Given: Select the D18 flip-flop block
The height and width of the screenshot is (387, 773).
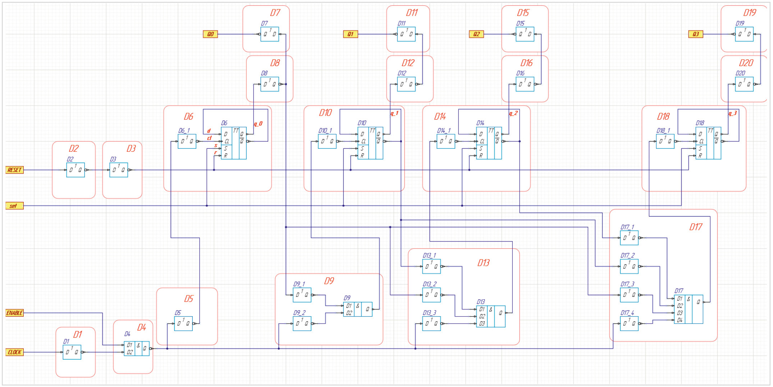Looking at the screenshot, I should click(x=708, y=143).
